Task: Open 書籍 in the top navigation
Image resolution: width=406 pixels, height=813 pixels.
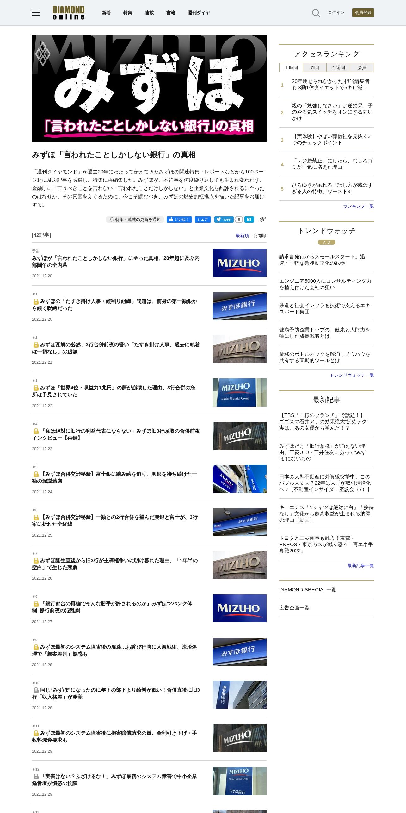Action: pos(171,13)
